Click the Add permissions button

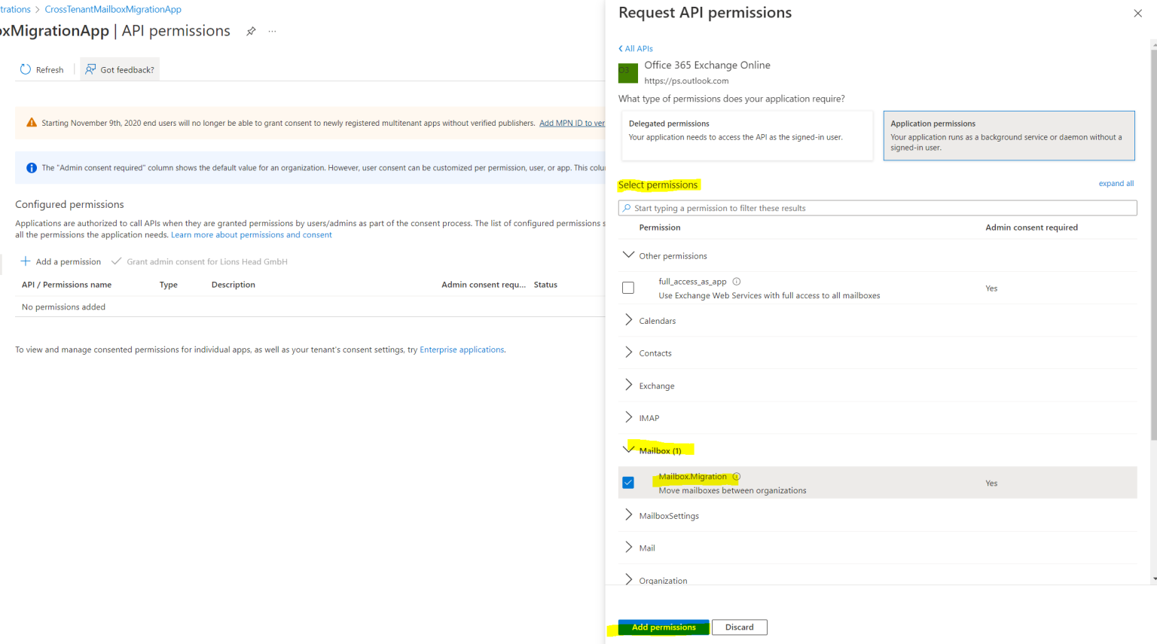663,627
